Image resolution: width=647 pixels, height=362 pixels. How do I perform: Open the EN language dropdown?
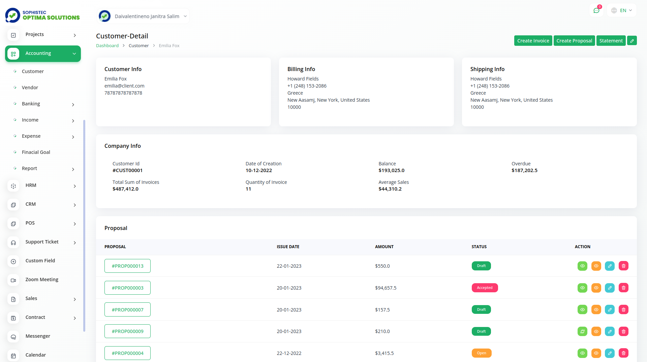(622, 10)
